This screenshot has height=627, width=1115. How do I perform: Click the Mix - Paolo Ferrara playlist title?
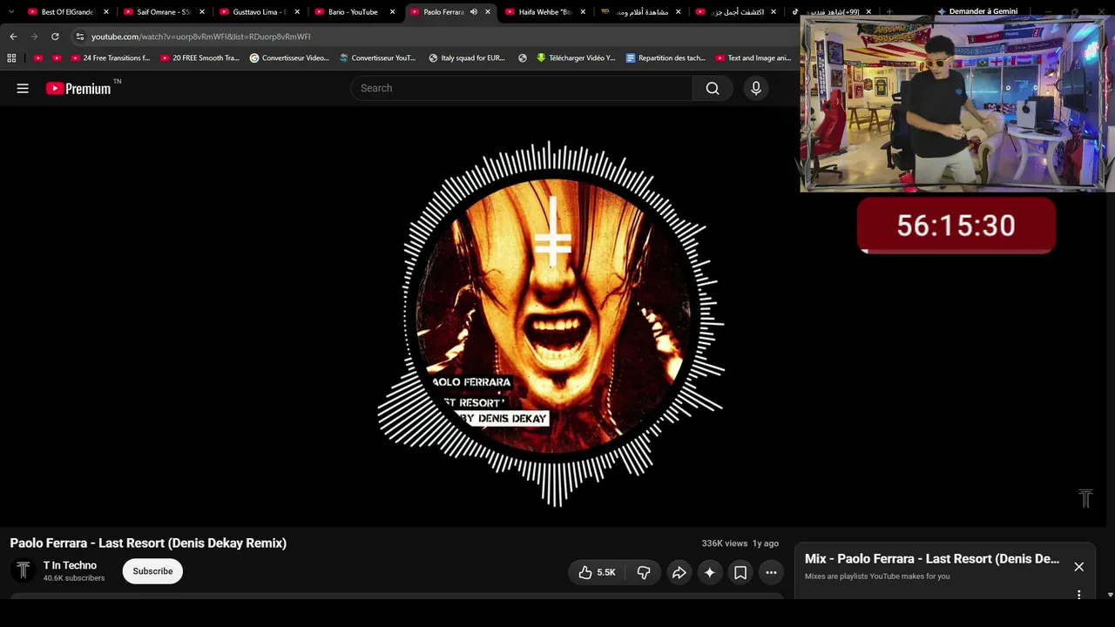coord(932,559)
